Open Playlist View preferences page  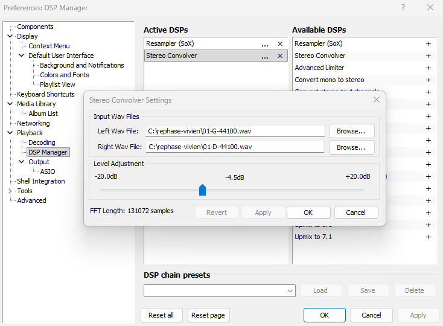[x=57, y=85]
